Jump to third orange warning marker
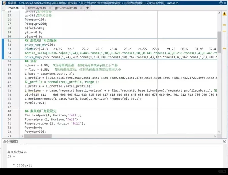This screenshot has height=175, width=228. pyautogui.click(x=224, y=48)
